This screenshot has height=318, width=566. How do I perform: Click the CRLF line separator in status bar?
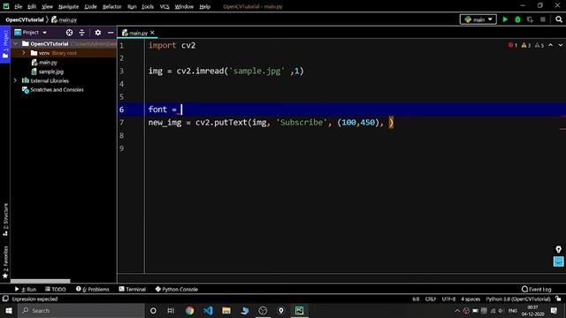(431, 299)
